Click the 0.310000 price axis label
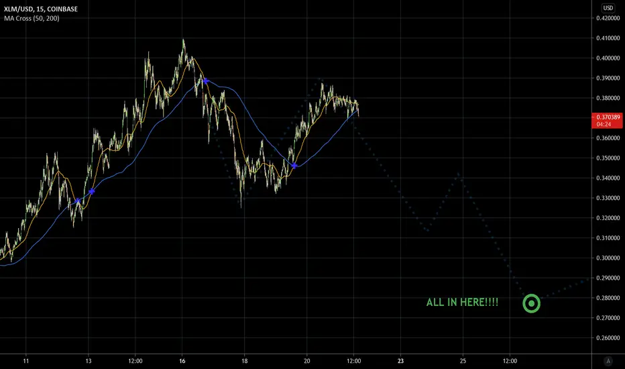The height and width of the screenshot is (369, 625). point(608,238)
